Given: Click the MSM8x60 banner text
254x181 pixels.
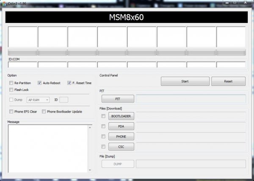Looking at the screenshot, I should (126, 17).
